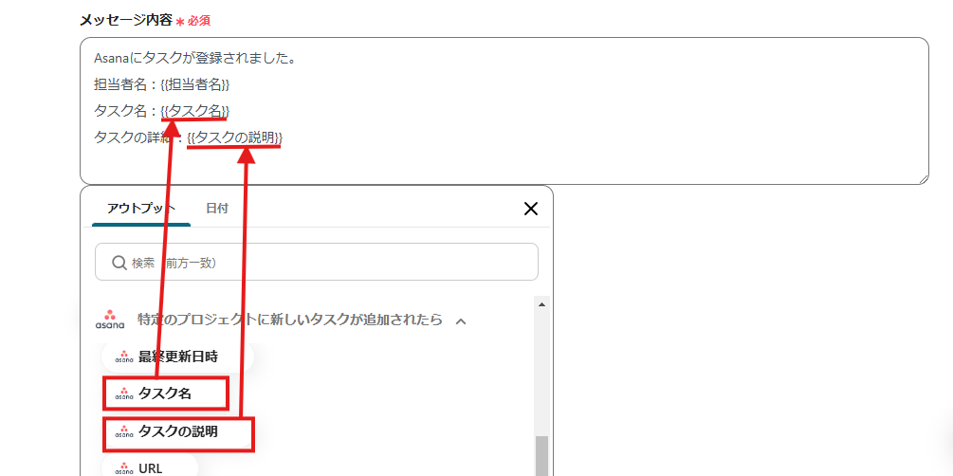This screenshot has width=953, height=476.
Task: Click the blank bottom area of the message textarea
Action: click(x=504, y=166)
